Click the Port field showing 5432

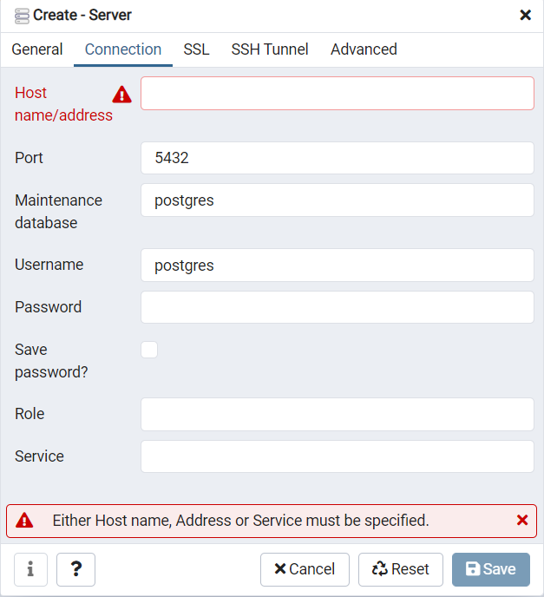coord(338,158)
